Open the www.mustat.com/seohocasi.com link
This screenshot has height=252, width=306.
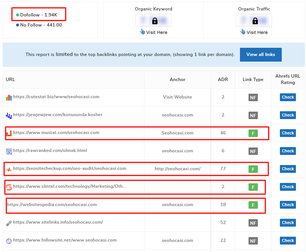pos(56,133)
